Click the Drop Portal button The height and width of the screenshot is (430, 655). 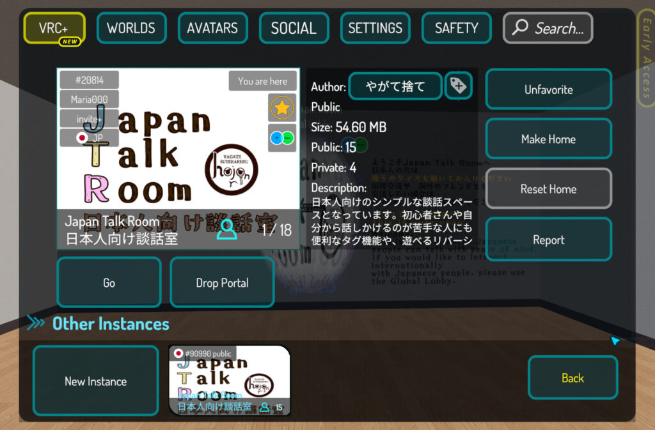tap(222, 282)
